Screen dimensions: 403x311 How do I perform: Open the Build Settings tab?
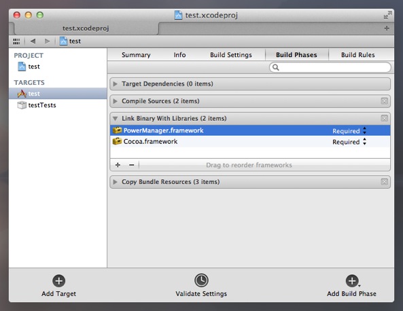tap(231, 55)
